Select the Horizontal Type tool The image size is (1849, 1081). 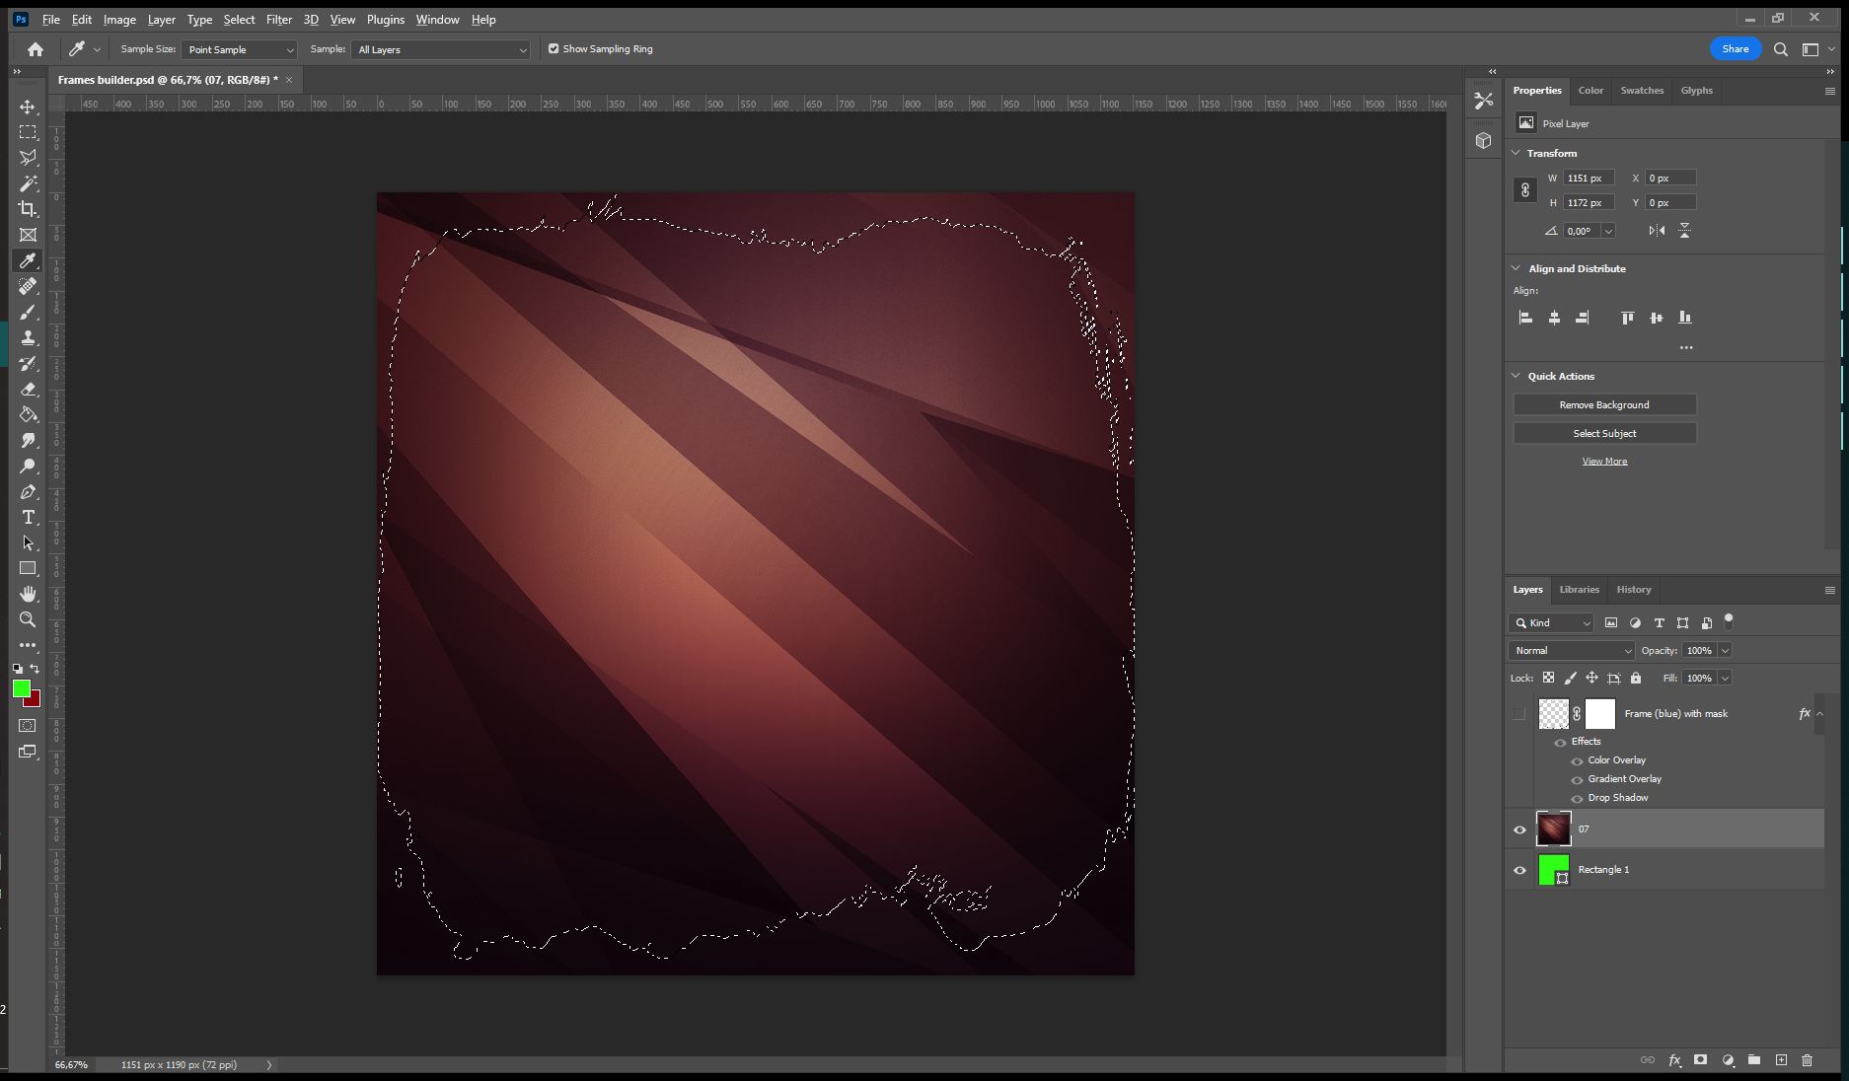click(x=28, y=517)
